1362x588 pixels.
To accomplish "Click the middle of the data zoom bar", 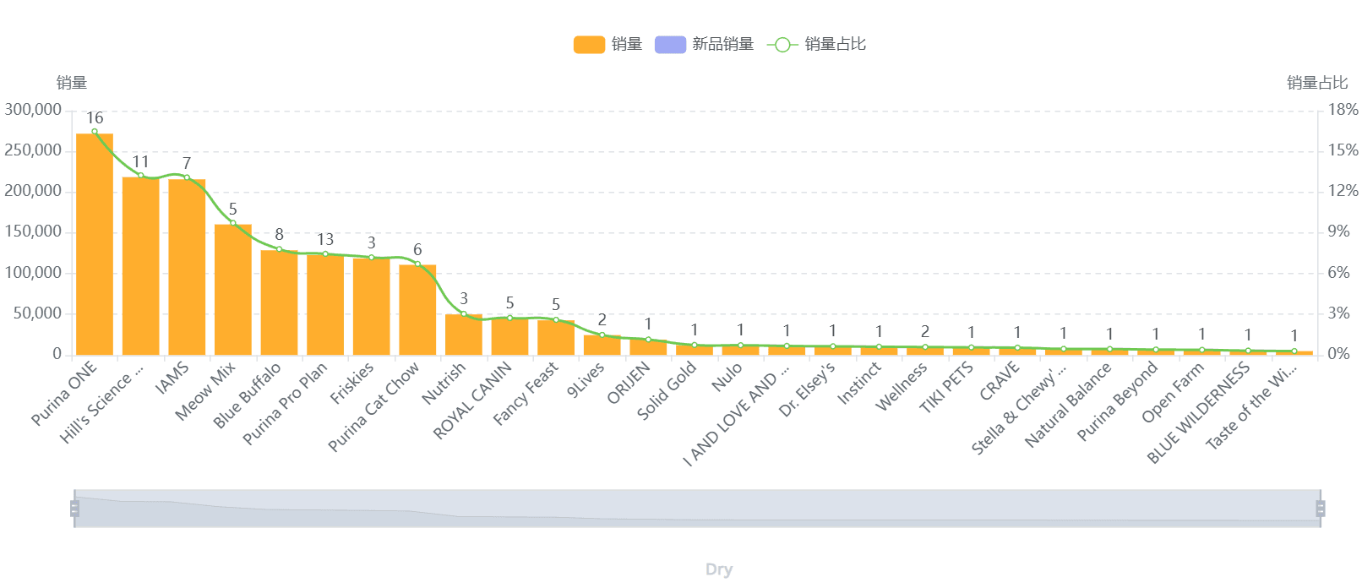I will coord(697,509).
